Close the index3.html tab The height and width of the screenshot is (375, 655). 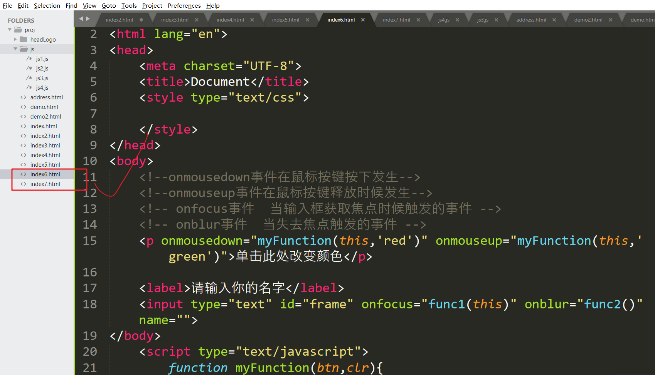[x=197, y=20]
